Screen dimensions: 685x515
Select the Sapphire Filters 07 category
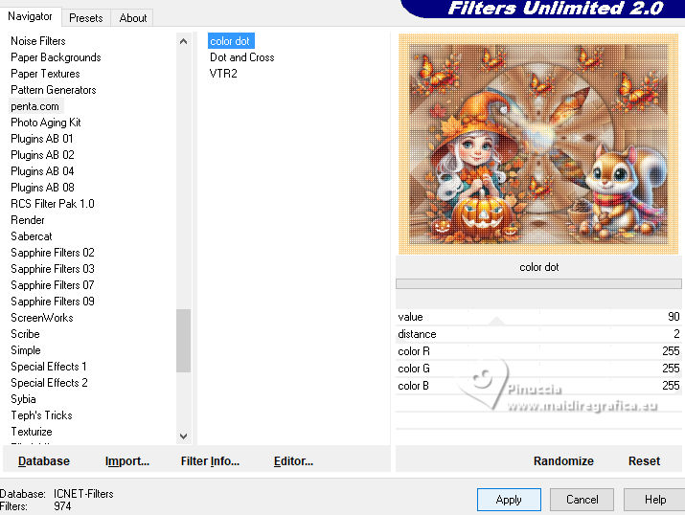[x=53, y=285]
